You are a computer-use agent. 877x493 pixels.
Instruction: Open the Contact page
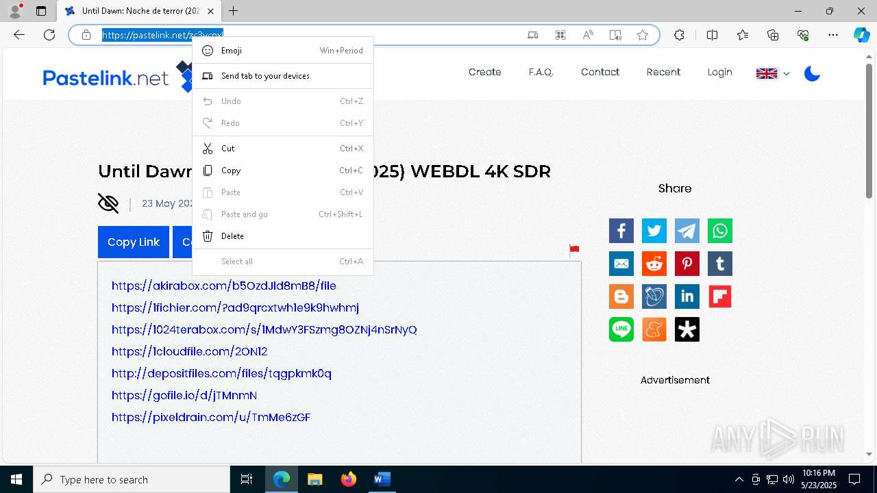coord(600,72)
